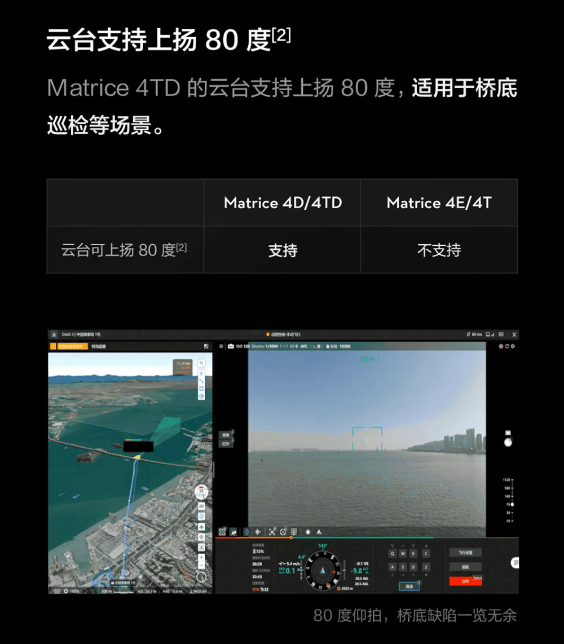The width and height of the screenshot is (564, 644).
Task: Click the Z descend key
Action: click(426, 567)
